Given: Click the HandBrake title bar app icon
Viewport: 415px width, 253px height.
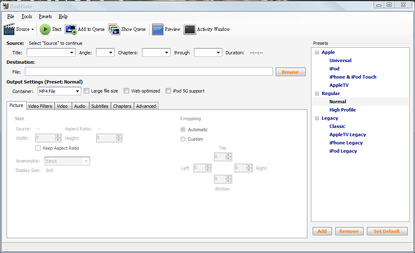Looking at the screenshot, I should click(x=6, y=6).
